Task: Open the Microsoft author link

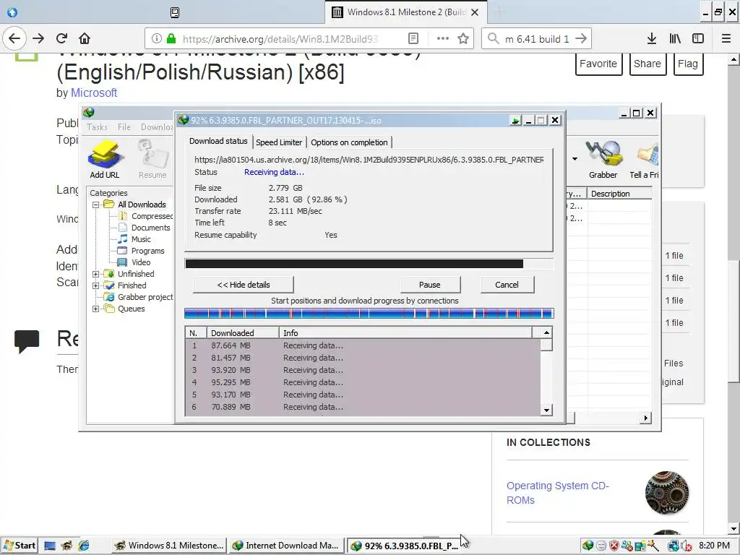Action: (94, 93)
